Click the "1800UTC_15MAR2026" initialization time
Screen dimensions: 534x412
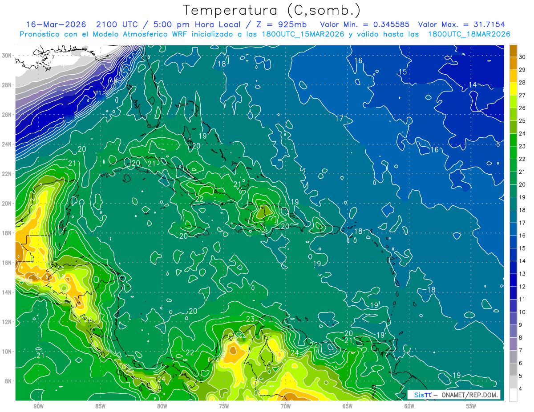(x=303, y=34)
